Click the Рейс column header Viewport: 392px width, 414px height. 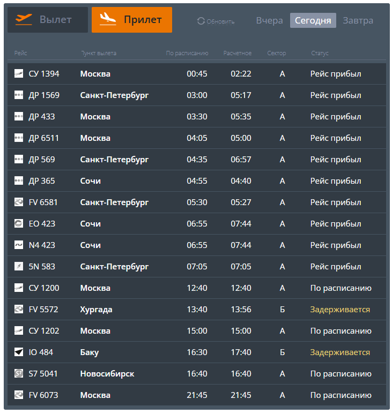click(21, 53)
